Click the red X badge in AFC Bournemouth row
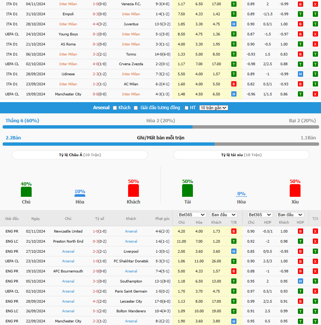Screen dimensions: 321x325 [x=315, y=271]
